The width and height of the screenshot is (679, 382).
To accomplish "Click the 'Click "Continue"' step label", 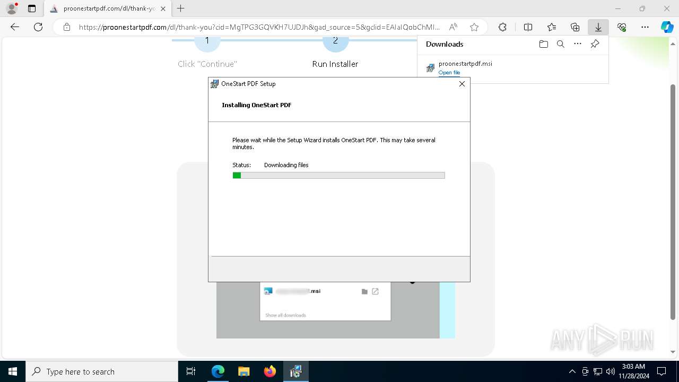I will 207,64.
